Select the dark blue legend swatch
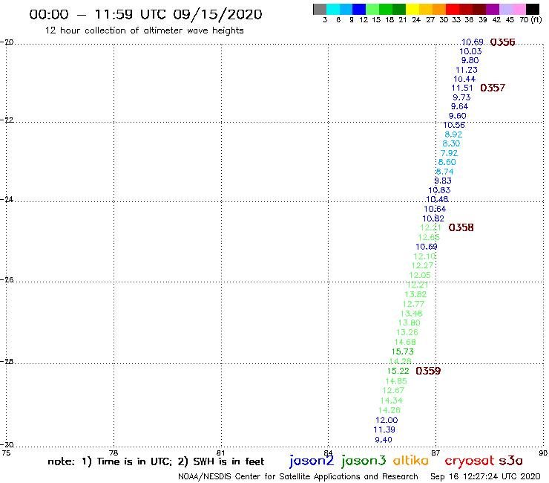The width and height of the screenshot is (549, 483). [x=359, y=9]
